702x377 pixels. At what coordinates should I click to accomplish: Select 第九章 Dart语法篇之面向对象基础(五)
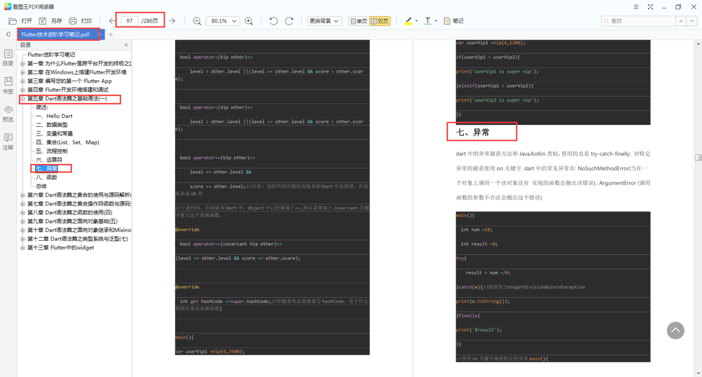coord(72,221)
